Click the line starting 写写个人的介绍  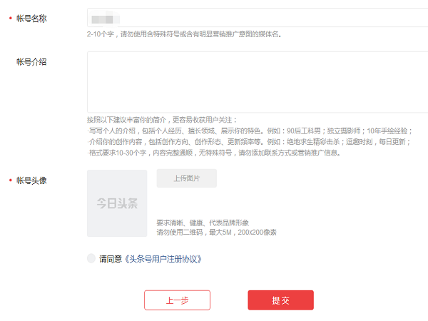click(x=250, y=131)
